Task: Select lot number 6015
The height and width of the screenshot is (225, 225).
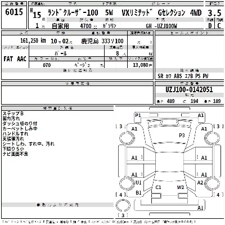Action: [x=14, y=12]
